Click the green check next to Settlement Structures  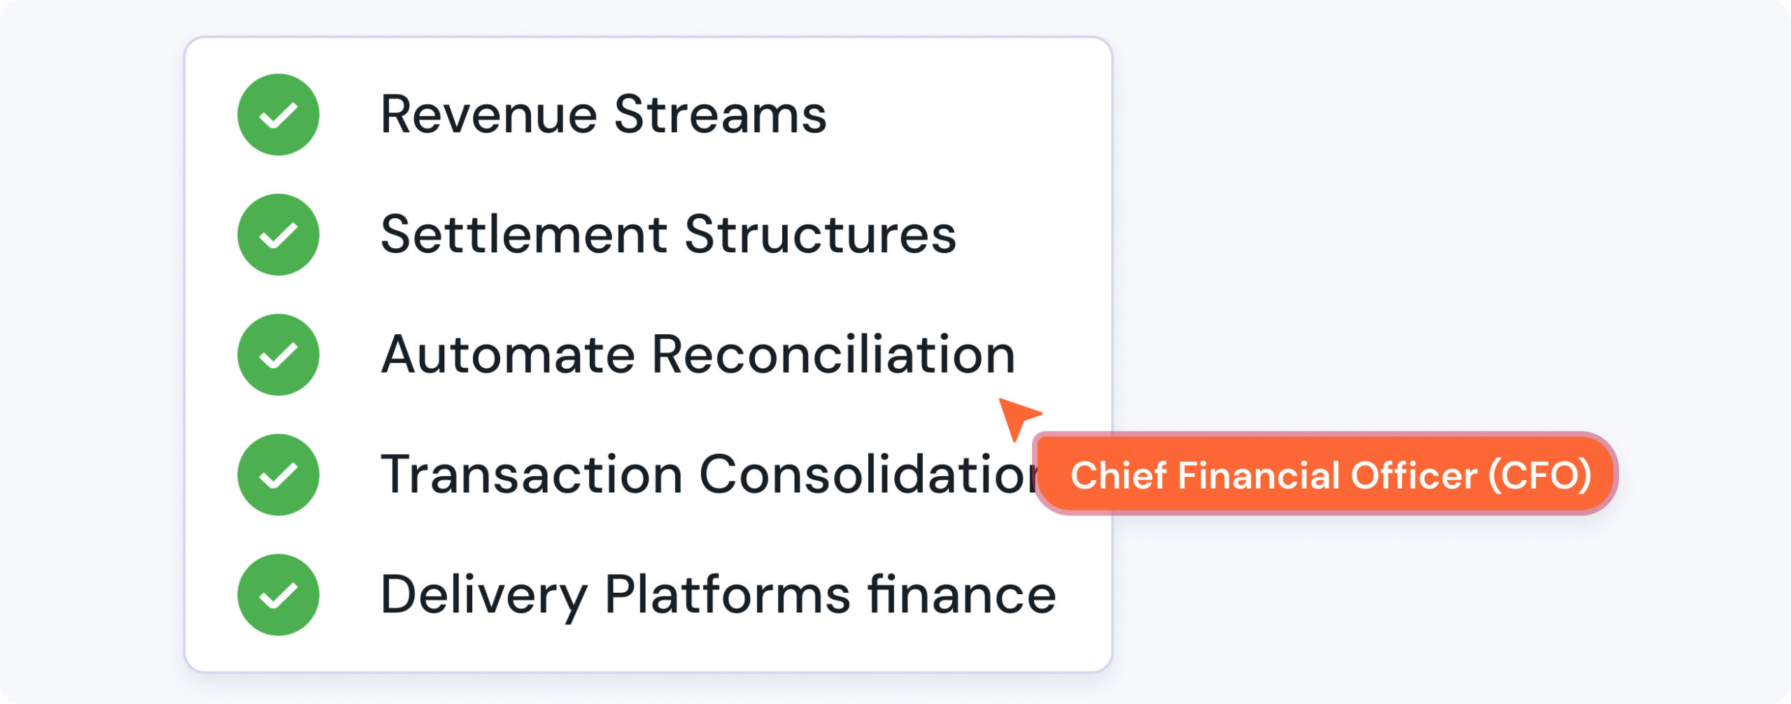278,235
